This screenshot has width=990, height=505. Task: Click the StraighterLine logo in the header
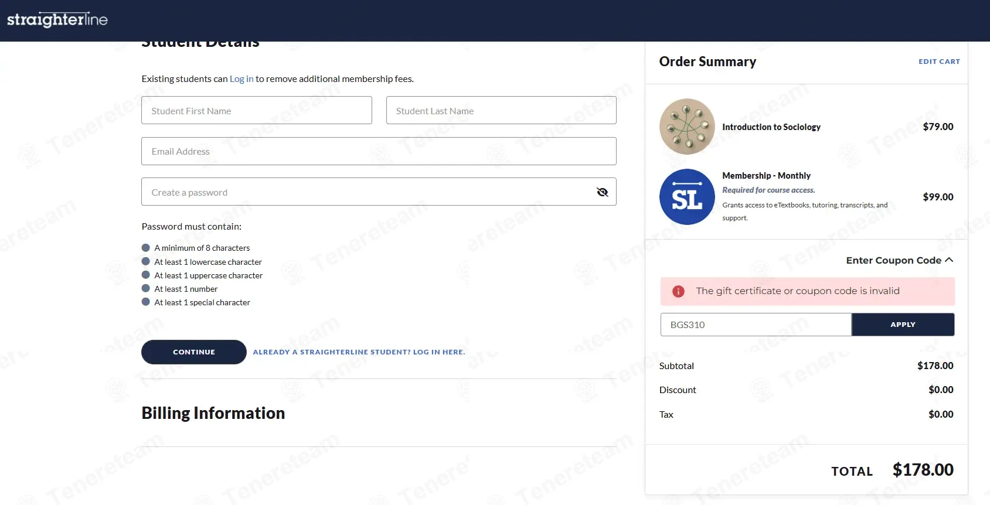click(x=57, y=20)
